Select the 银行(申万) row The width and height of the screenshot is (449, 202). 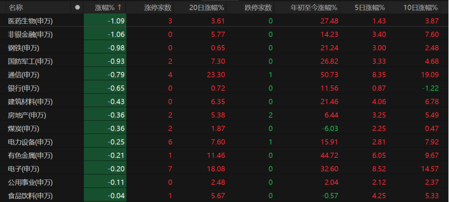(x=225, y=88)
